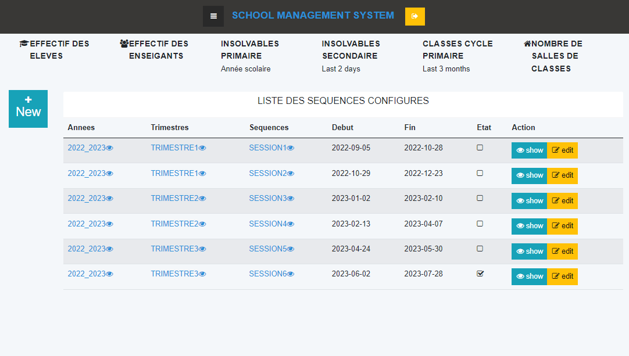This screenshot has height=356, width=629.
Task: Click the eye icon beside 2022_2023 in the SESSION6 row
Action: (109, 274)
